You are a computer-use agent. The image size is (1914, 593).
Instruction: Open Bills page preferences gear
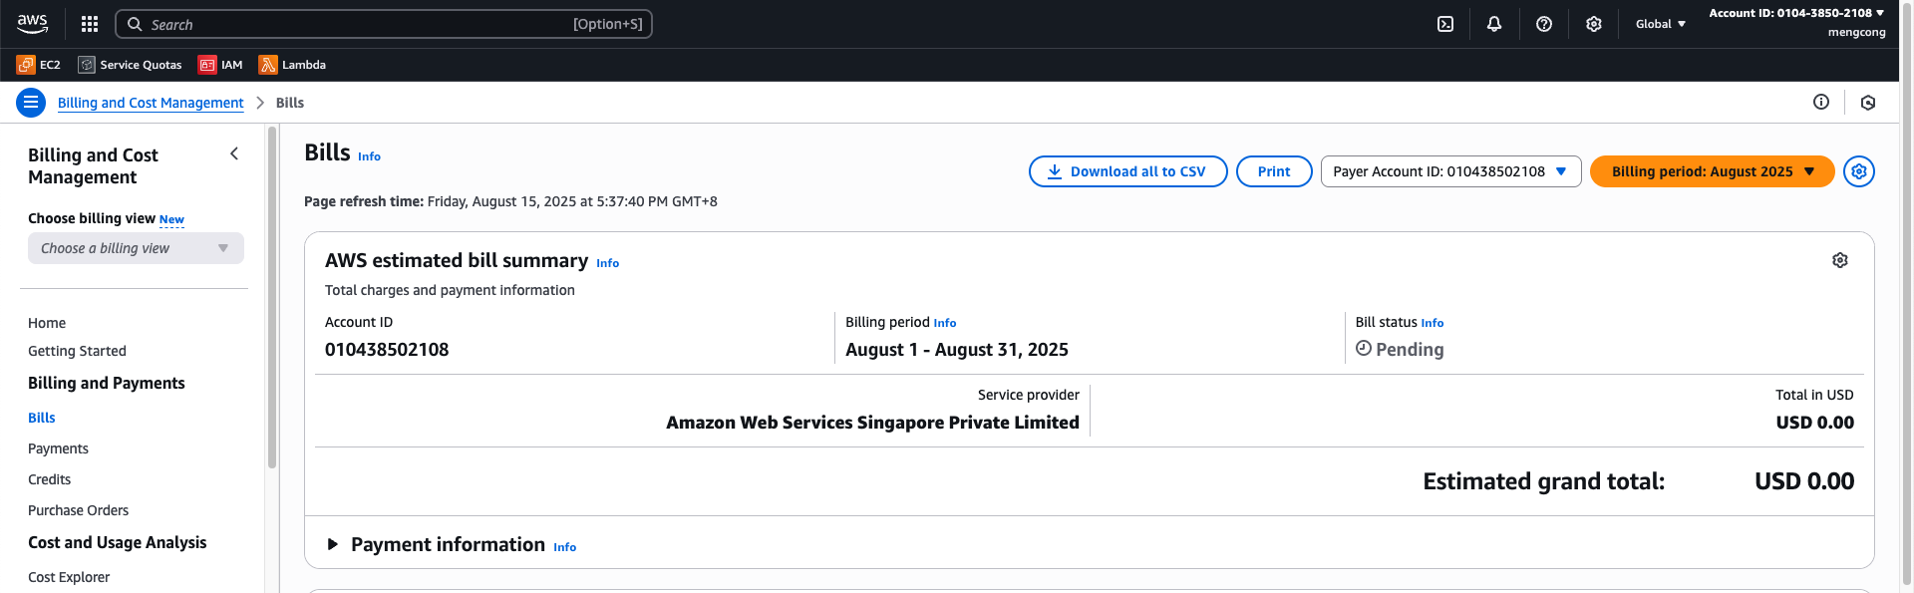coord(1859,171)
